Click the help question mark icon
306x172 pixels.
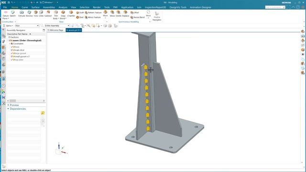click(x=298, y=7)
